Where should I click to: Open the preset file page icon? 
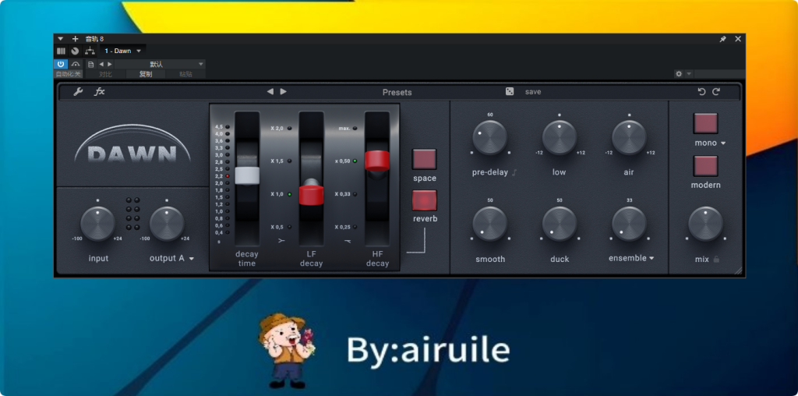click(91, 64)
